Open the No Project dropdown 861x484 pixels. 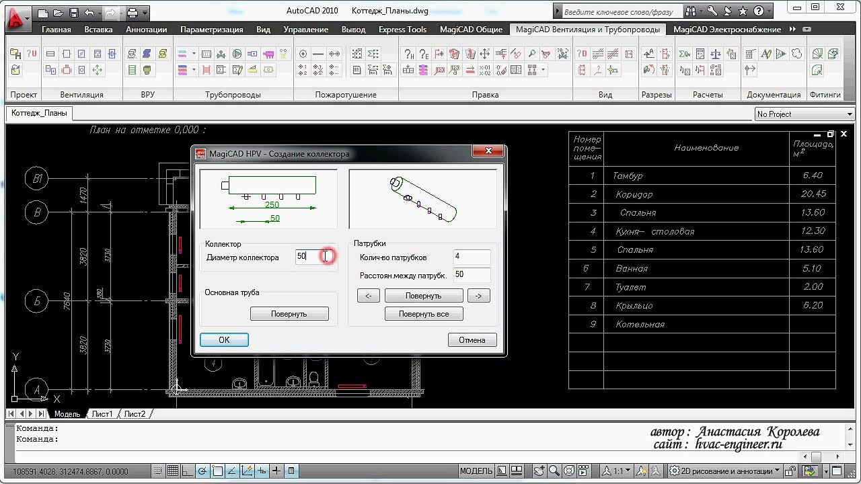coord(804,114)
